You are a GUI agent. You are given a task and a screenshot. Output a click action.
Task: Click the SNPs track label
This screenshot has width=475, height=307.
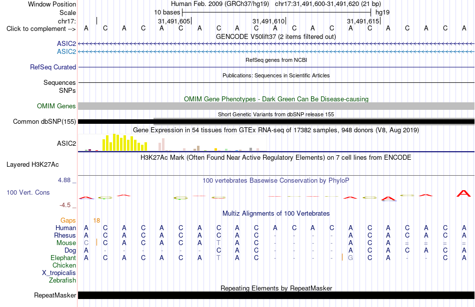click(67, 90)
